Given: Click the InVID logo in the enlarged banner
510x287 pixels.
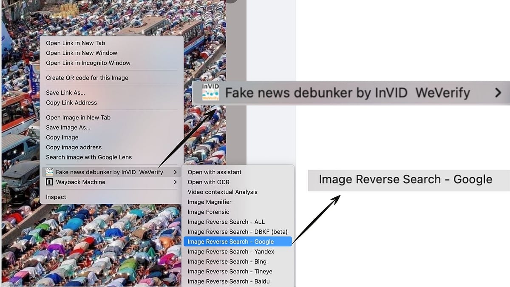Looking at the screenshot, I should click(209, 92).
